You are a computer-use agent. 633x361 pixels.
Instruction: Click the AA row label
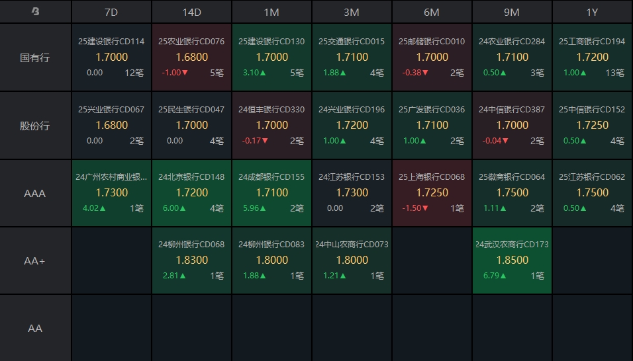(35, 329)
